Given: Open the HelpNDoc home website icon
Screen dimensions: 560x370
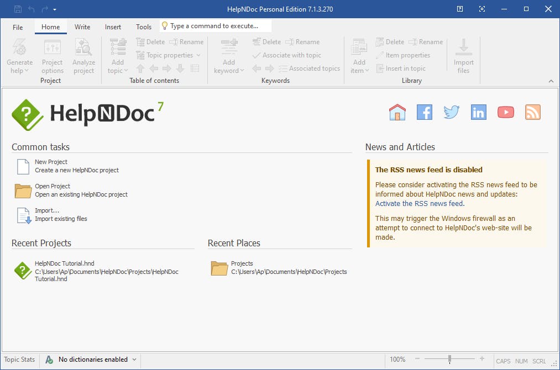Looking at the screenshot, I should click(397, 112).
